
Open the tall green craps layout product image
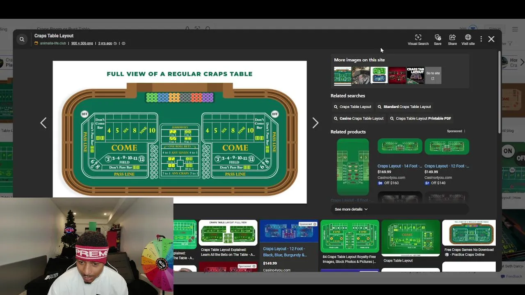[353, 167]
